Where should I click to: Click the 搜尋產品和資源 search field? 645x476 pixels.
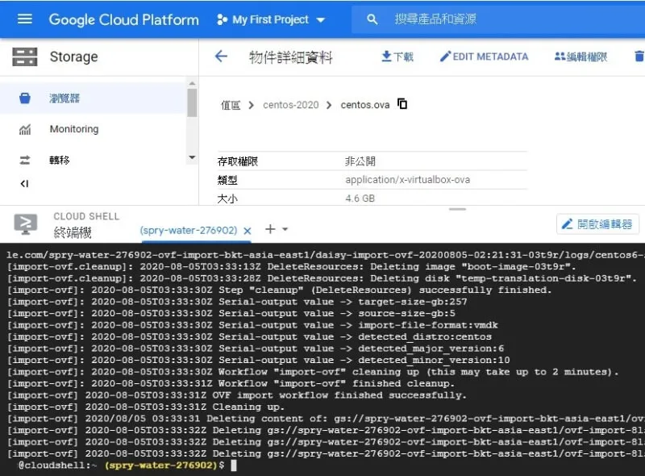coord(484,19)
